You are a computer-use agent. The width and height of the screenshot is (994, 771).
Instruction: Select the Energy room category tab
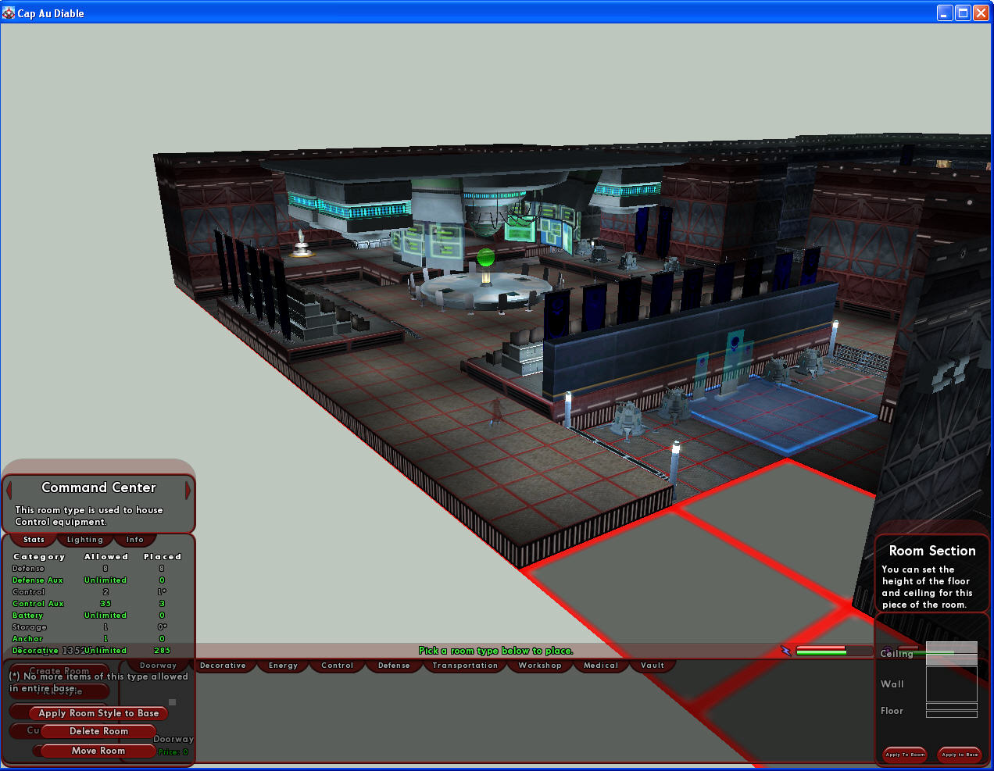coord(283,666)
